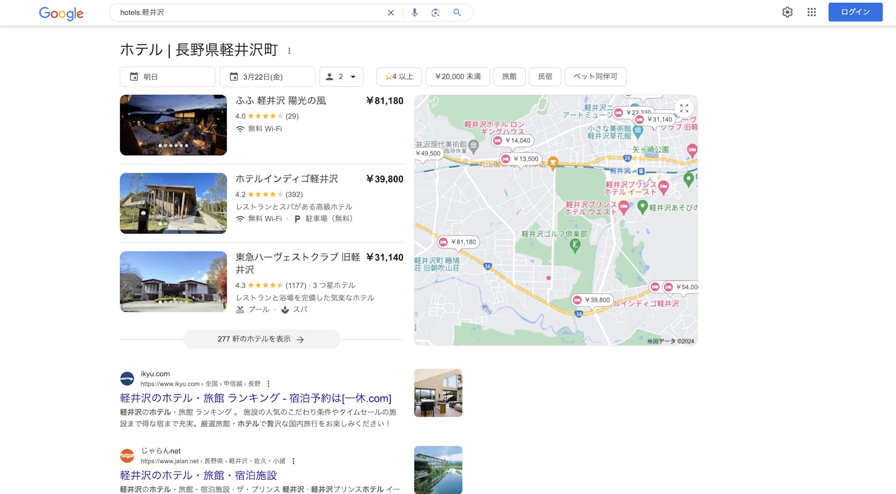This screenshot has height=494, width=896.
Task: Click the ￥54,00 price pin on the map
Action: pos(681,287)
